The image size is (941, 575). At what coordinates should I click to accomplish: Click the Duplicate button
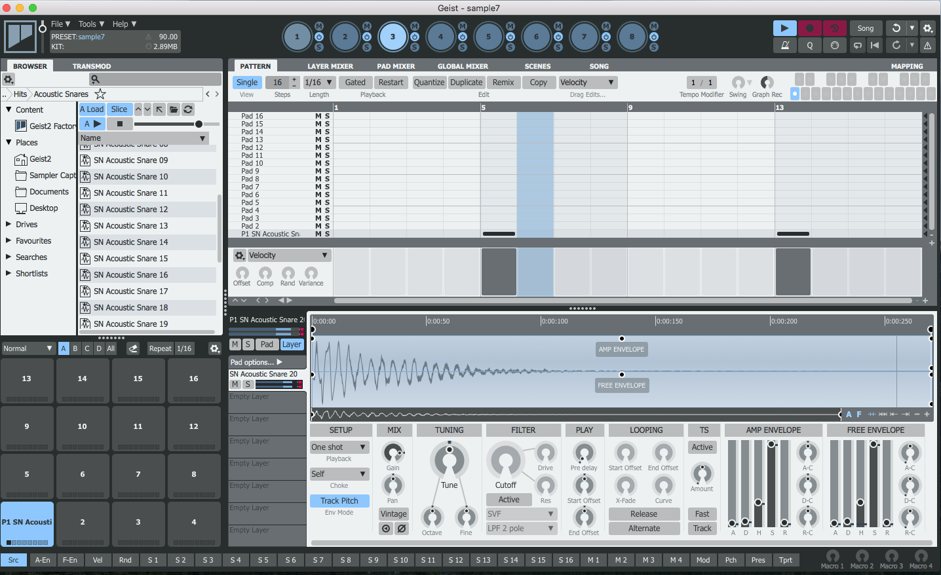coord(467,83)
